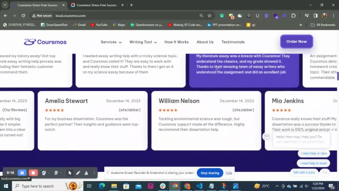The width and height of the screenshot is (339, 191).
Task: Click the address bar URL
Action: tap(71, 16)
